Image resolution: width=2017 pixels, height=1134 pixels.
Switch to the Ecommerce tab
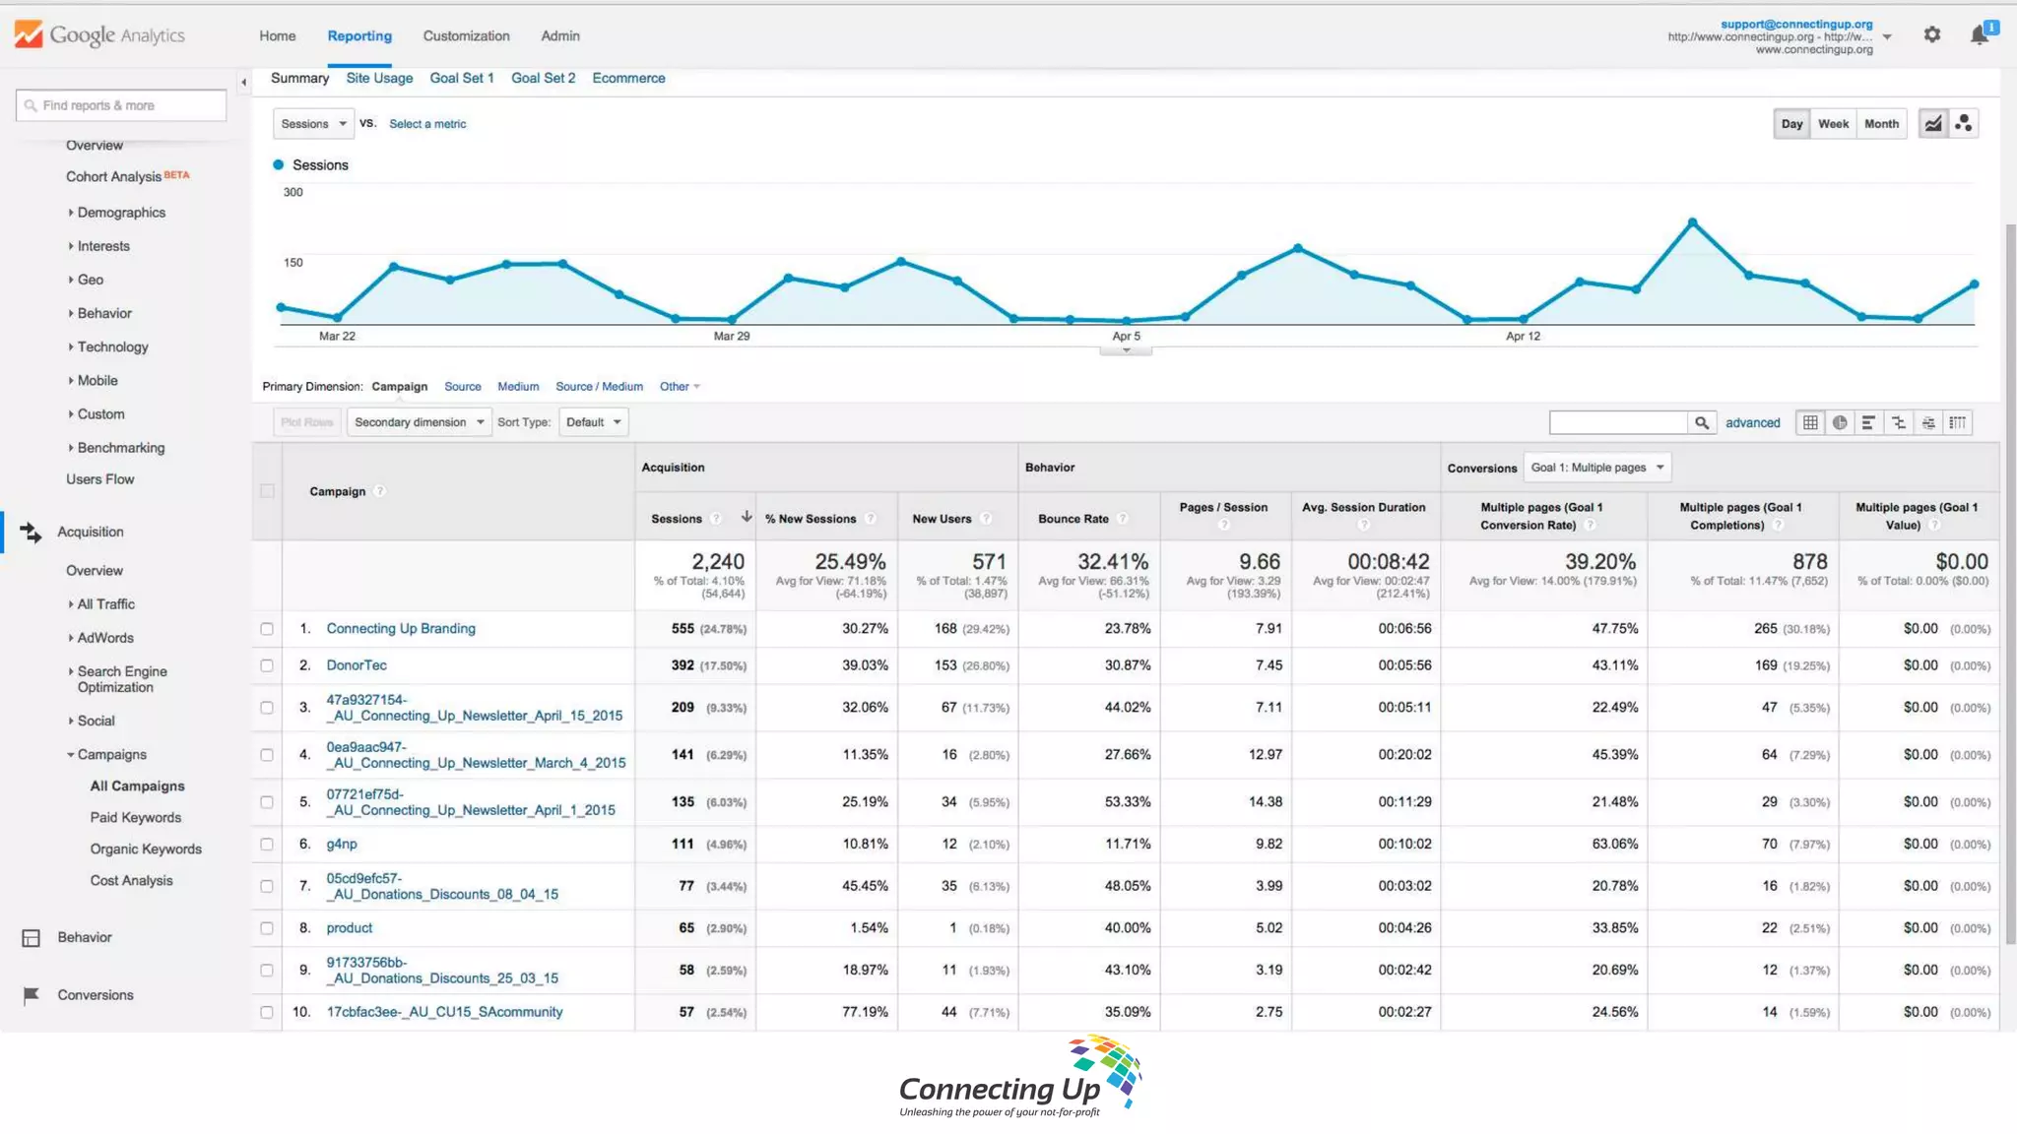click(x=628, y=78)
